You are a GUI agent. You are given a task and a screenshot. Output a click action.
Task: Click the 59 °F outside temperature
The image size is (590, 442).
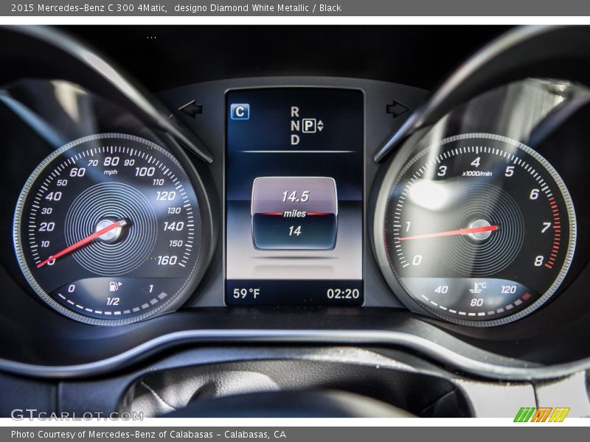pos(246,293)
